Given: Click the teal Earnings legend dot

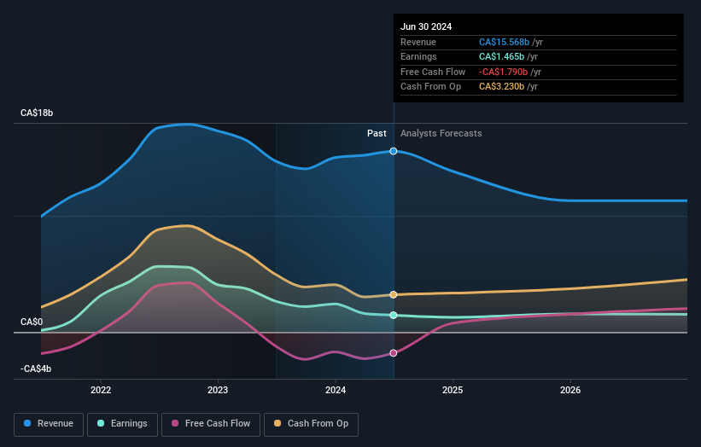Looking at the screenshot, I should 101,423.
